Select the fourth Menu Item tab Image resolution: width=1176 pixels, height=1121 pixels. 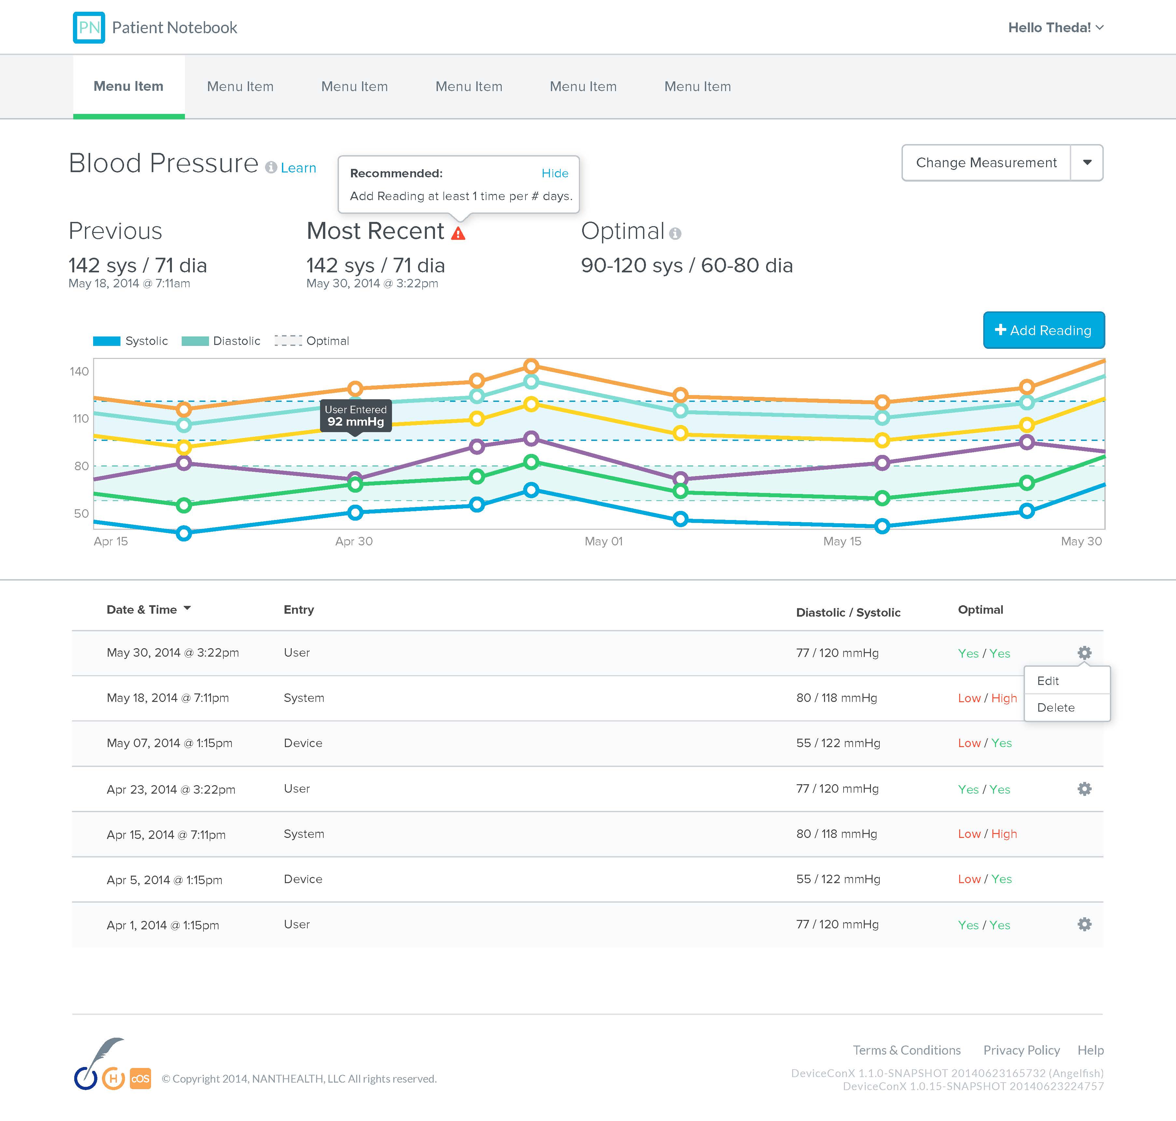pyautogui.click(x=469, y=87)
